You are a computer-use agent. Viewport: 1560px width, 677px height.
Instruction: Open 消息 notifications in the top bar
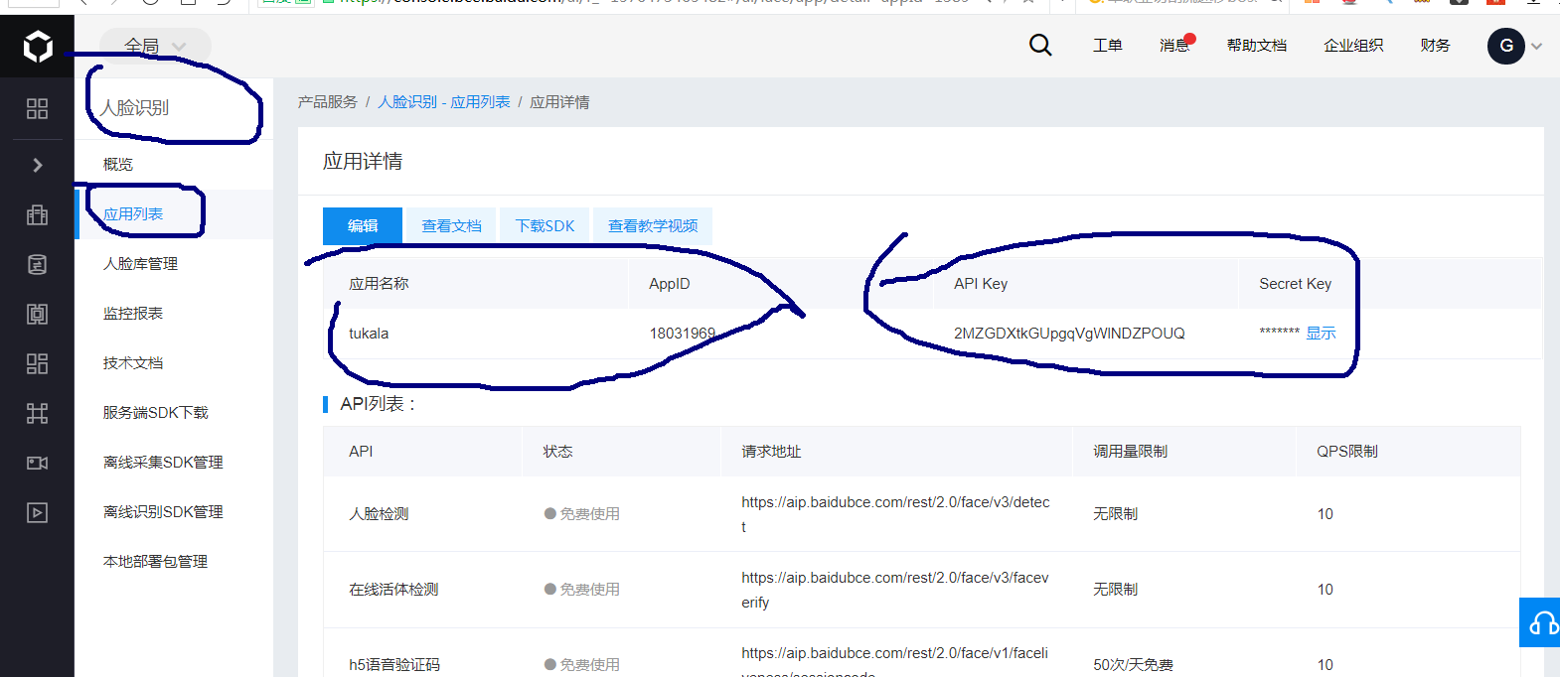click(x=1174, y=45)
